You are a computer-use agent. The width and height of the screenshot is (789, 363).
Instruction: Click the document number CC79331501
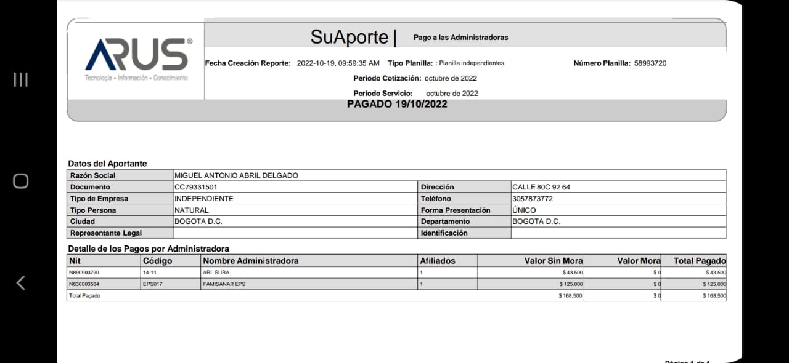195,187
